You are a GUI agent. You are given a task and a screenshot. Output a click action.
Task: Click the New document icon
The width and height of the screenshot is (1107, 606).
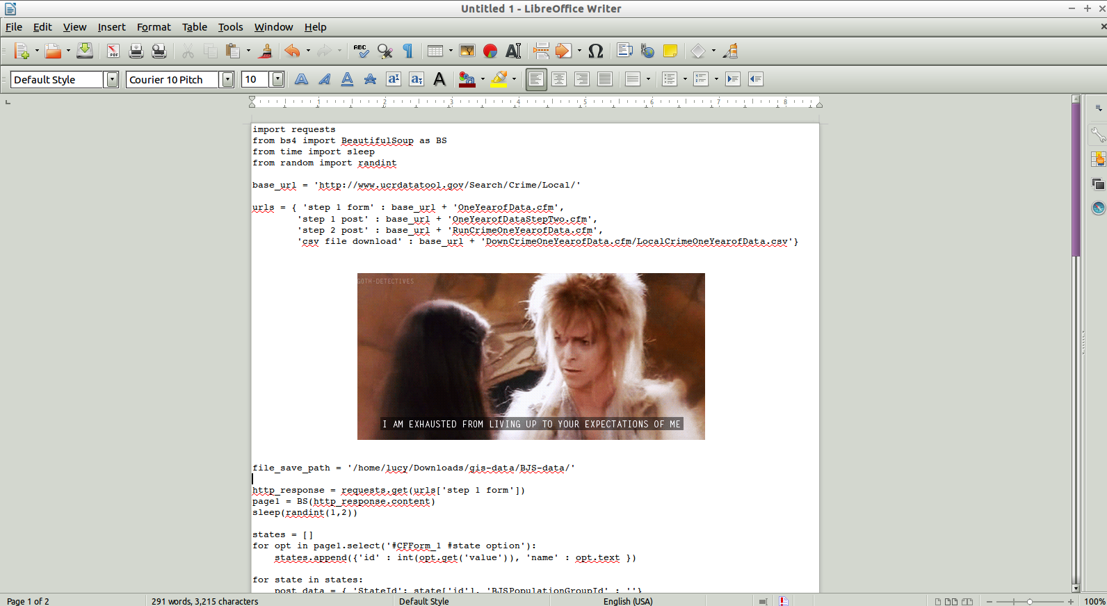[x=22, y=51]
